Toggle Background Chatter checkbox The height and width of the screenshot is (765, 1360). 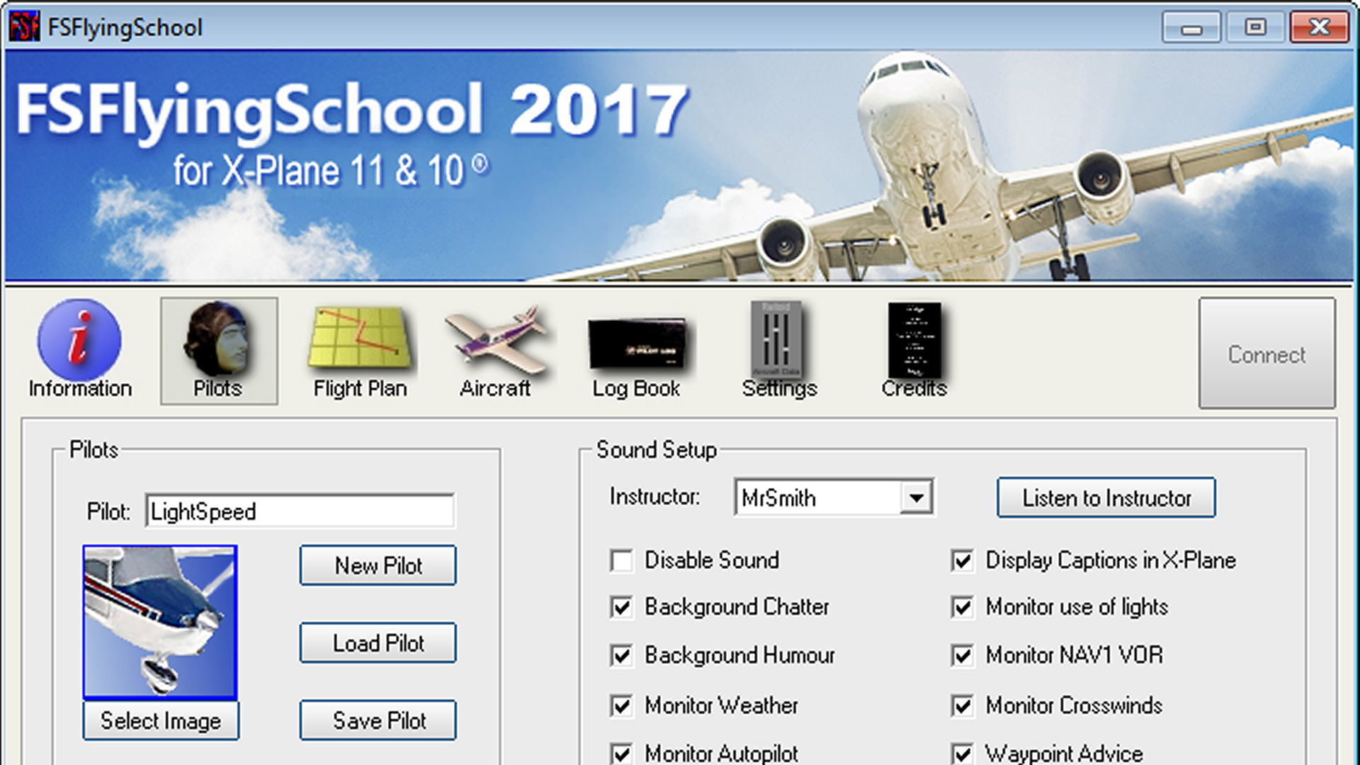(621, 607)
